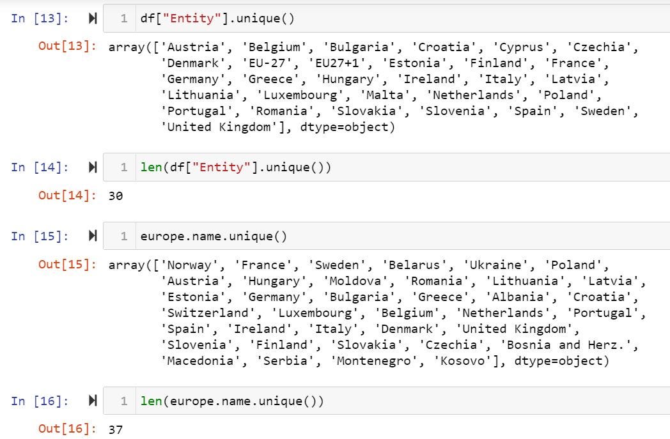Run cell 13 using its run icon
Viewport: 670px width, 439px height.
click(93, 19)
